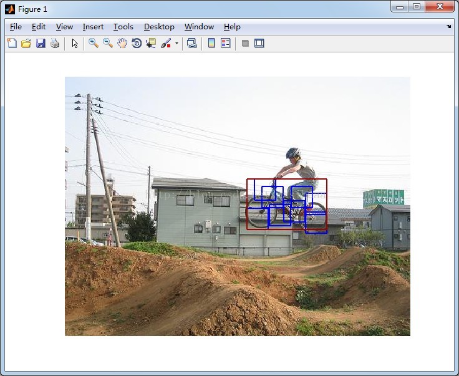Screen dimensions: 459x376
Task: Open the brush color dropdown arrow
Action: (x=176, y=43)
